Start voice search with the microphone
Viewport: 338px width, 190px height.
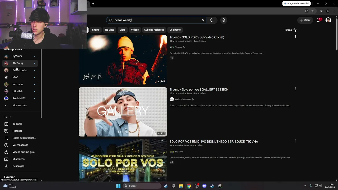click(x=224, y=20)
